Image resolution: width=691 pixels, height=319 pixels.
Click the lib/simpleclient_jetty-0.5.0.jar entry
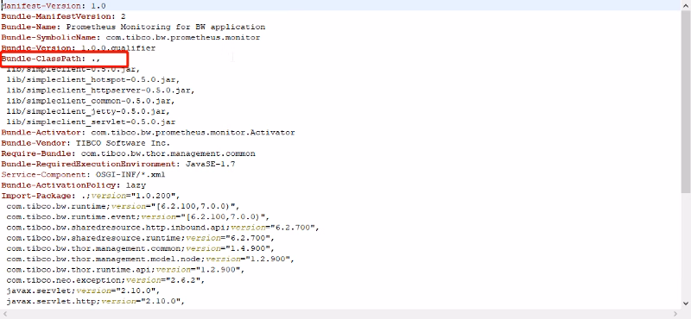(88, 112)
